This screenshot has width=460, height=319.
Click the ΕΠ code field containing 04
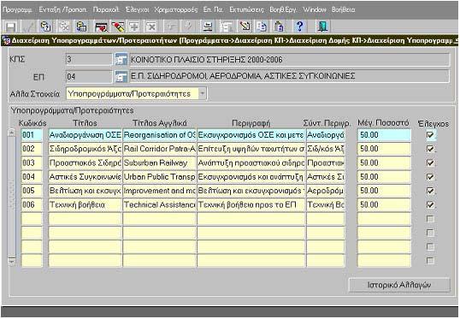click(89, 77)
